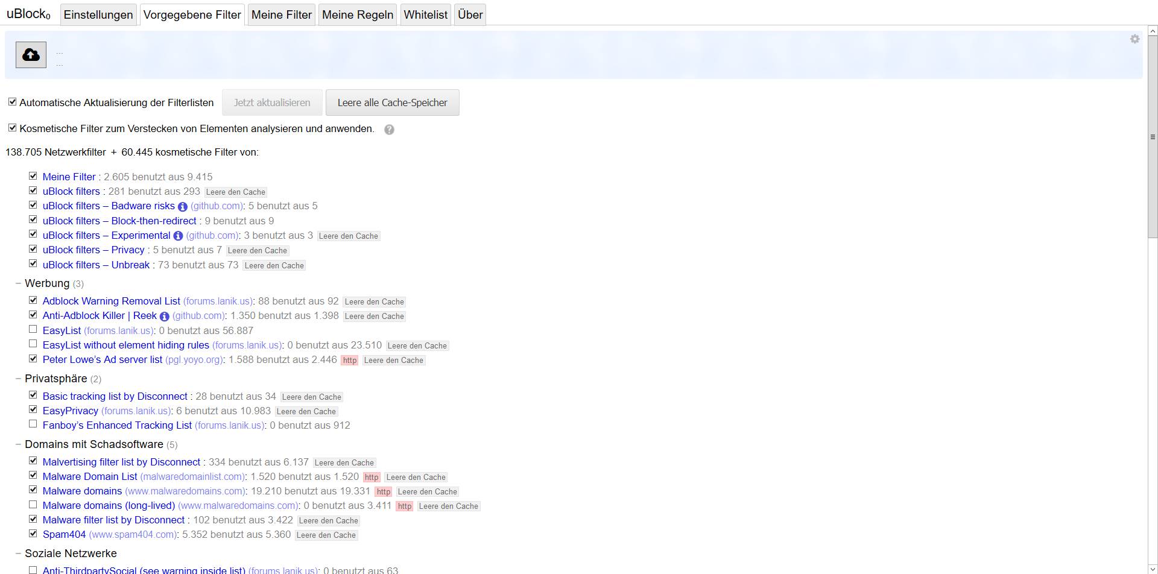Click info icon beside Badware risks
The height and width of the screenshot is (574, 1158).
click(x=182, y=207)
